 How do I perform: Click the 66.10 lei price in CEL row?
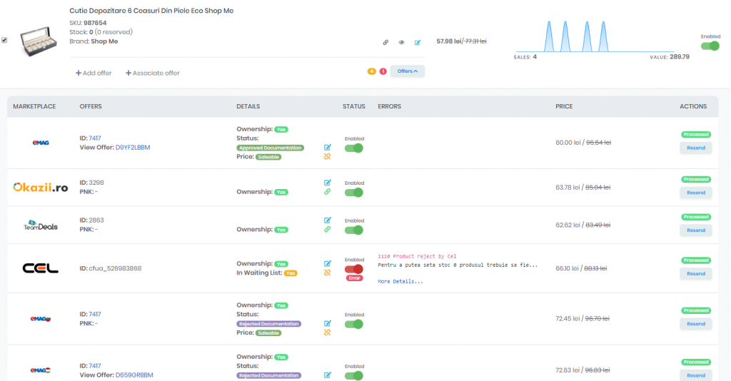tap(568, 268)
